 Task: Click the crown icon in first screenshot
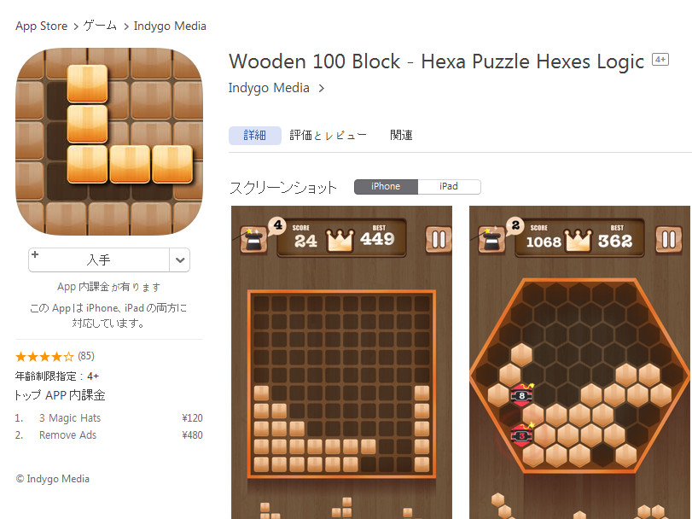pyautogui.click(x=340, y=241)
